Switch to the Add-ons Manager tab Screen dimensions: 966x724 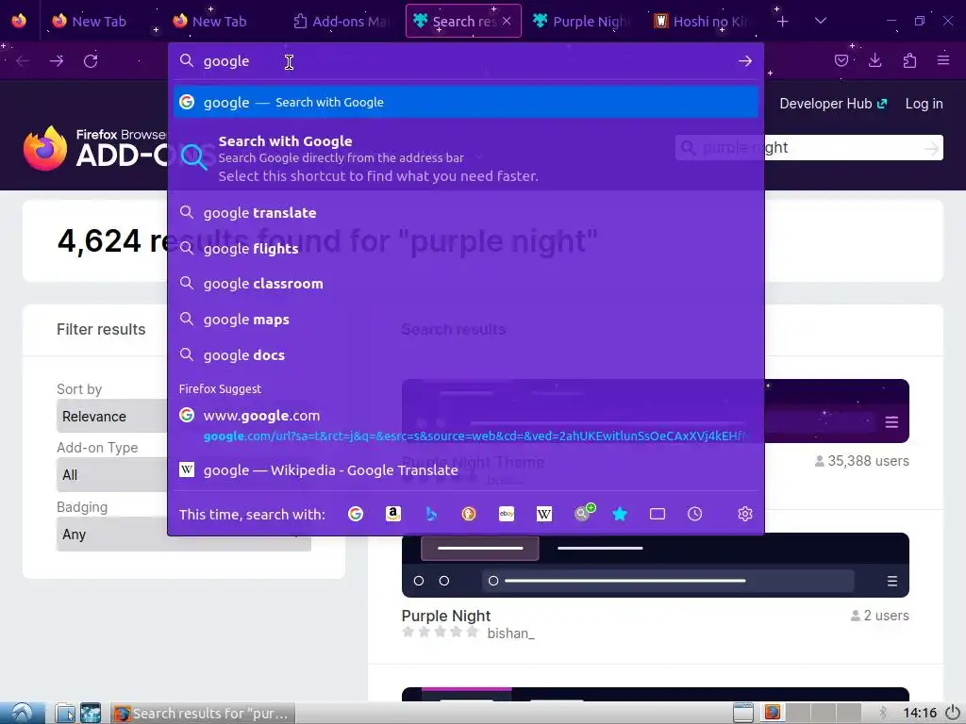[x=341, y=21]
